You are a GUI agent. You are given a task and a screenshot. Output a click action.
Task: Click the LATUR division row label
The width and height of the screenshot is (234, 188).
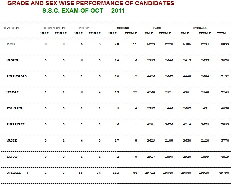coord(12,157)
